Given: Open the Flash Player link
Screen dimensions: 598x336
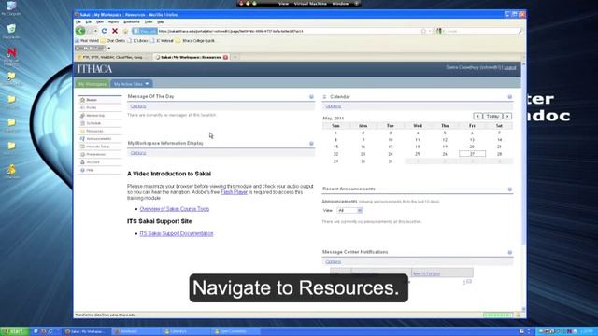Looking at the screenshot, I should click(x=234, y=192).
